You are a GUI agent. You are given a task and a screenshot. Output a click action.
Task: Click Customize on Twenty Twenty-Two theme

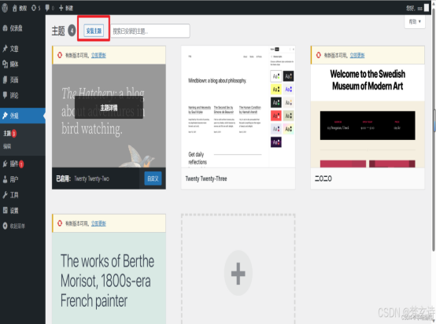pos(153,179)
